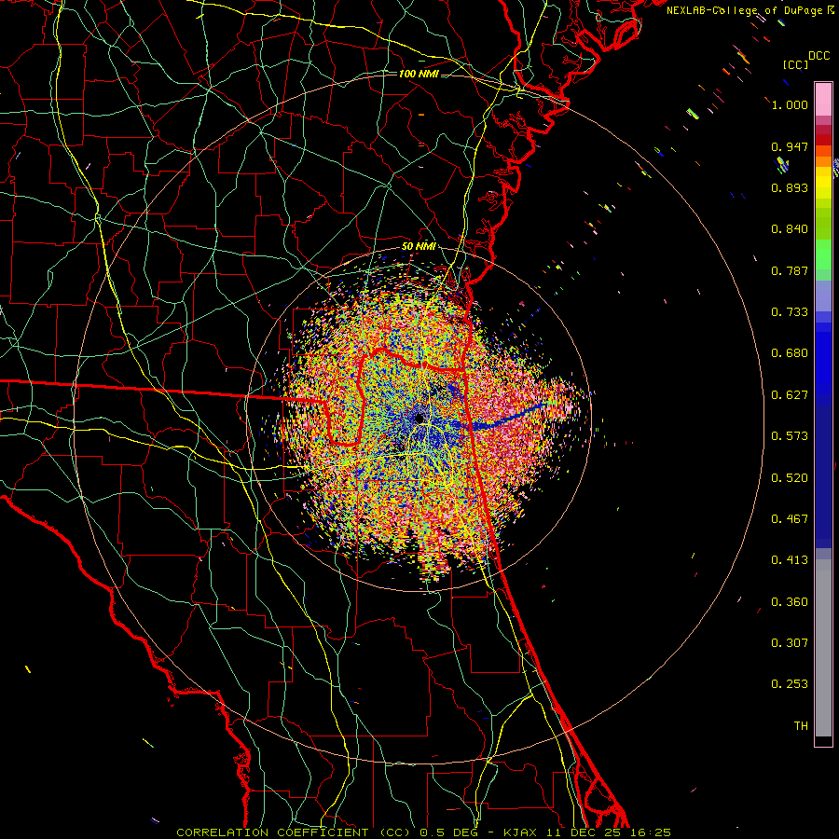Click the CORRELATION COEFFICIENT caption at bottom
This screenshot has height=839, width=839.
pyautogui.click(x=424, y=832)
